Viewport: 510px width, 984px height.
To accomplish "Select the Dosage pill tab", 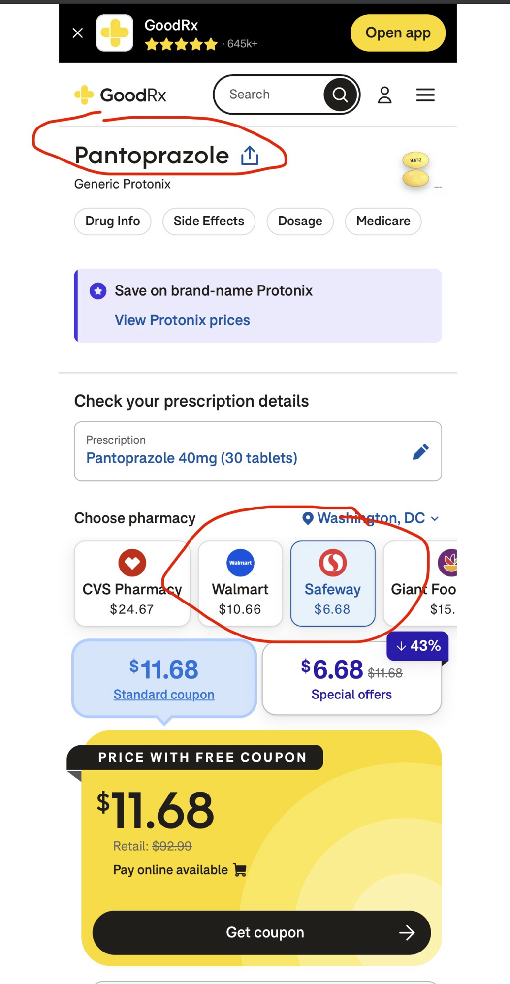I will click(x=300, y=222).
